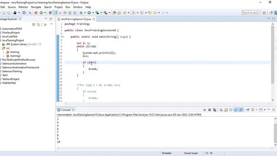Image resolution: width=277 pixels, height=156 pixels.
Task: Open the External Tools dropdown arrow
Action: pyautogui.click(x=110, y=13)
